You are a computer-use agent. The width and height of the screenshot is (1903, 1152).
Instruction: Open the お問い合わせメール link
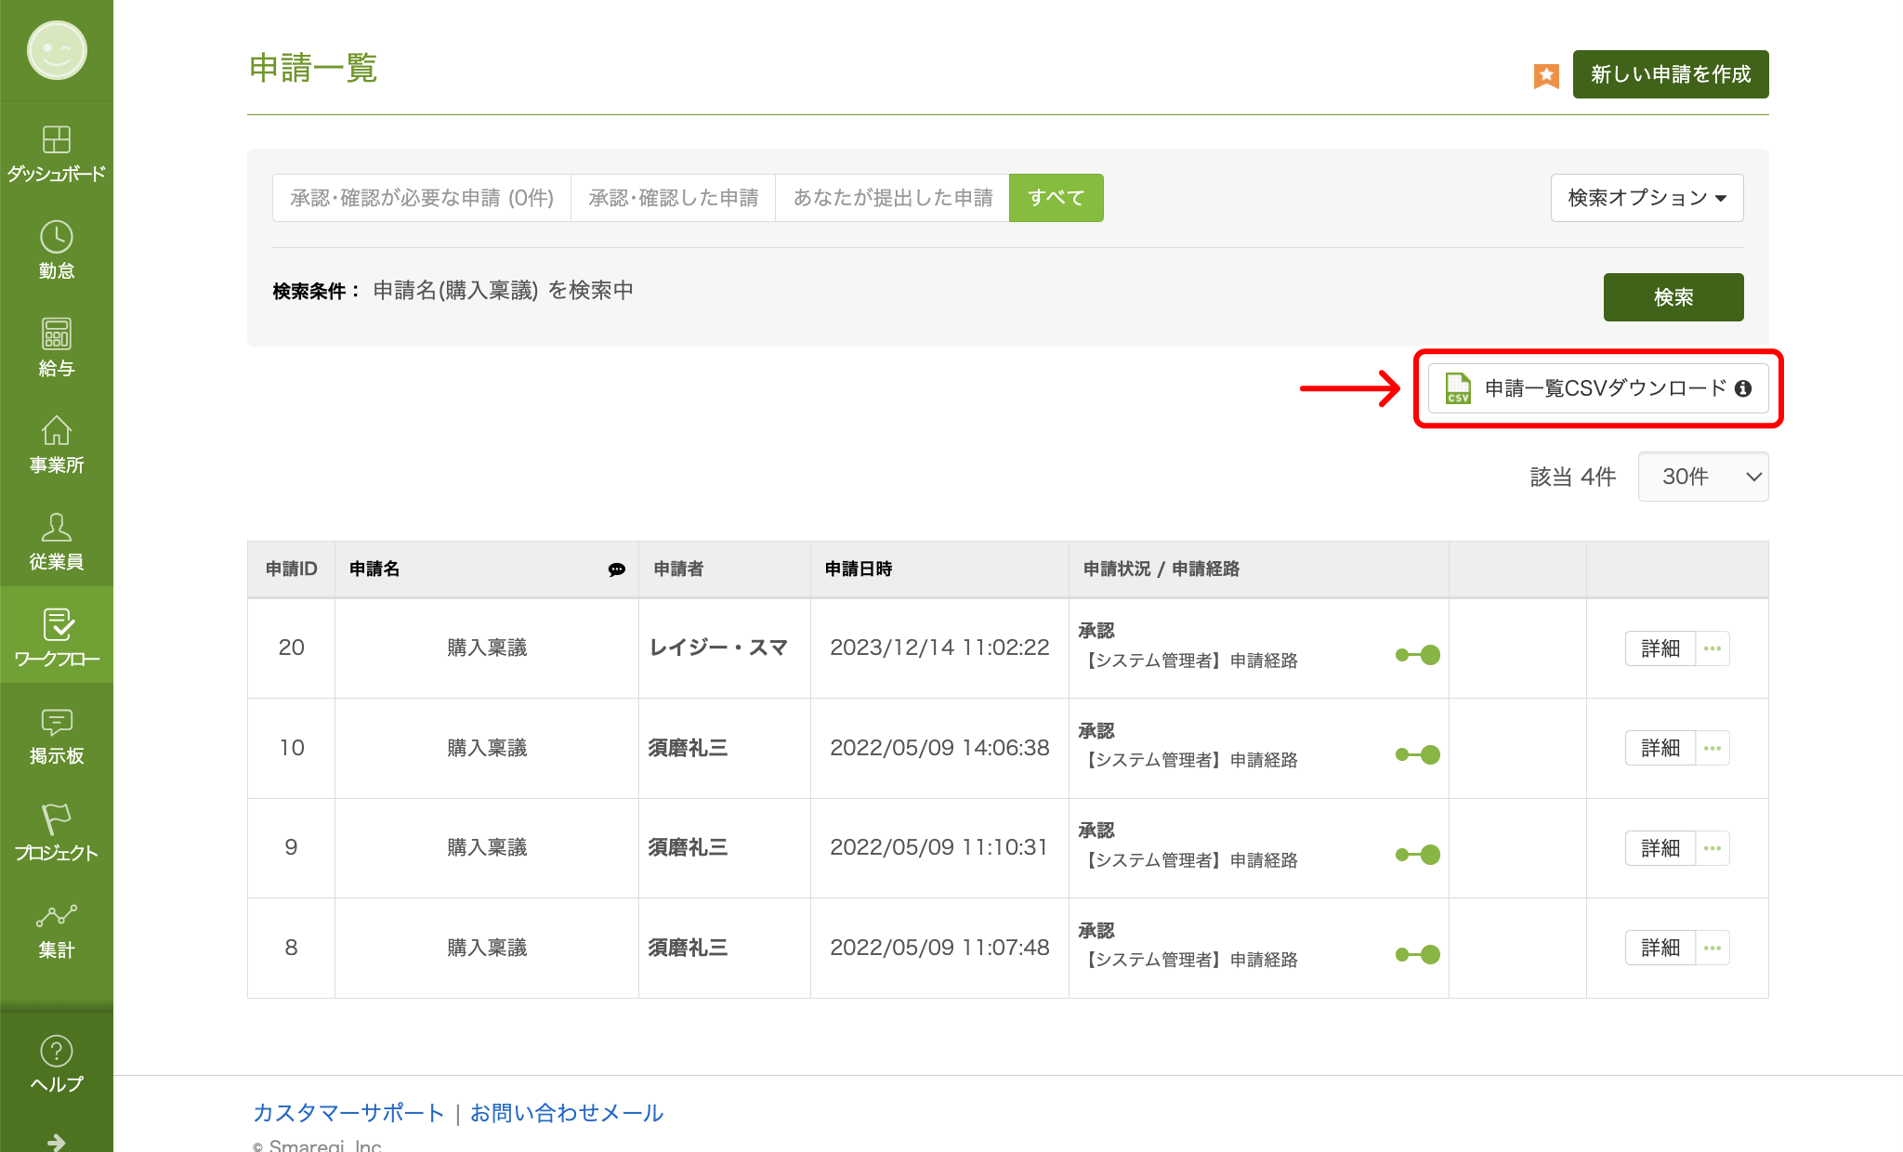tap(567, 1113)
